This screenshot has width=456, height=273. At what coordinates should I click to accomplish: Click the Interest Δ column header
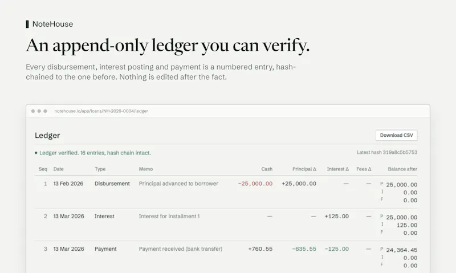337,169
